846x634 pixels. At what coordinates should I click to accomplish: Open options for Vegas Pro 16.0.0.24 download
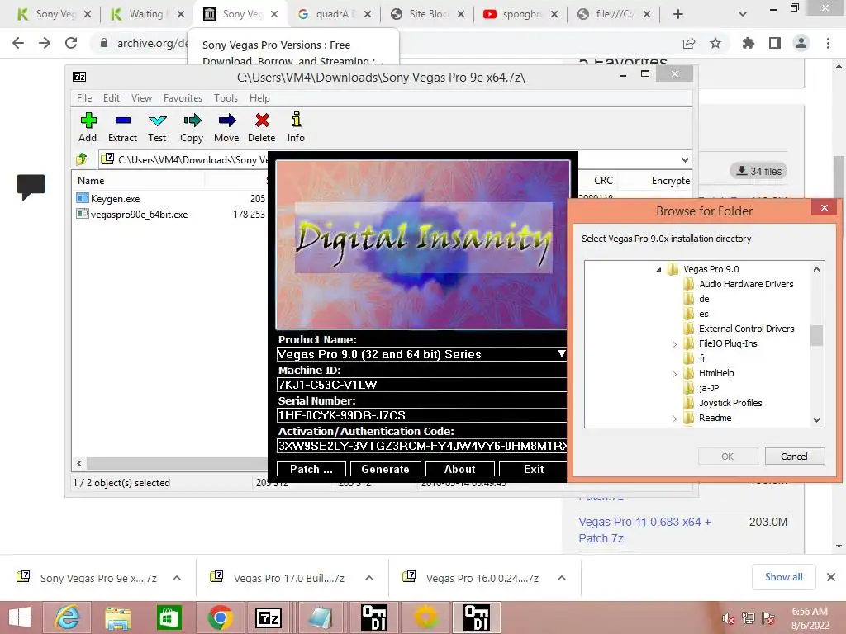tap(562, 578)
